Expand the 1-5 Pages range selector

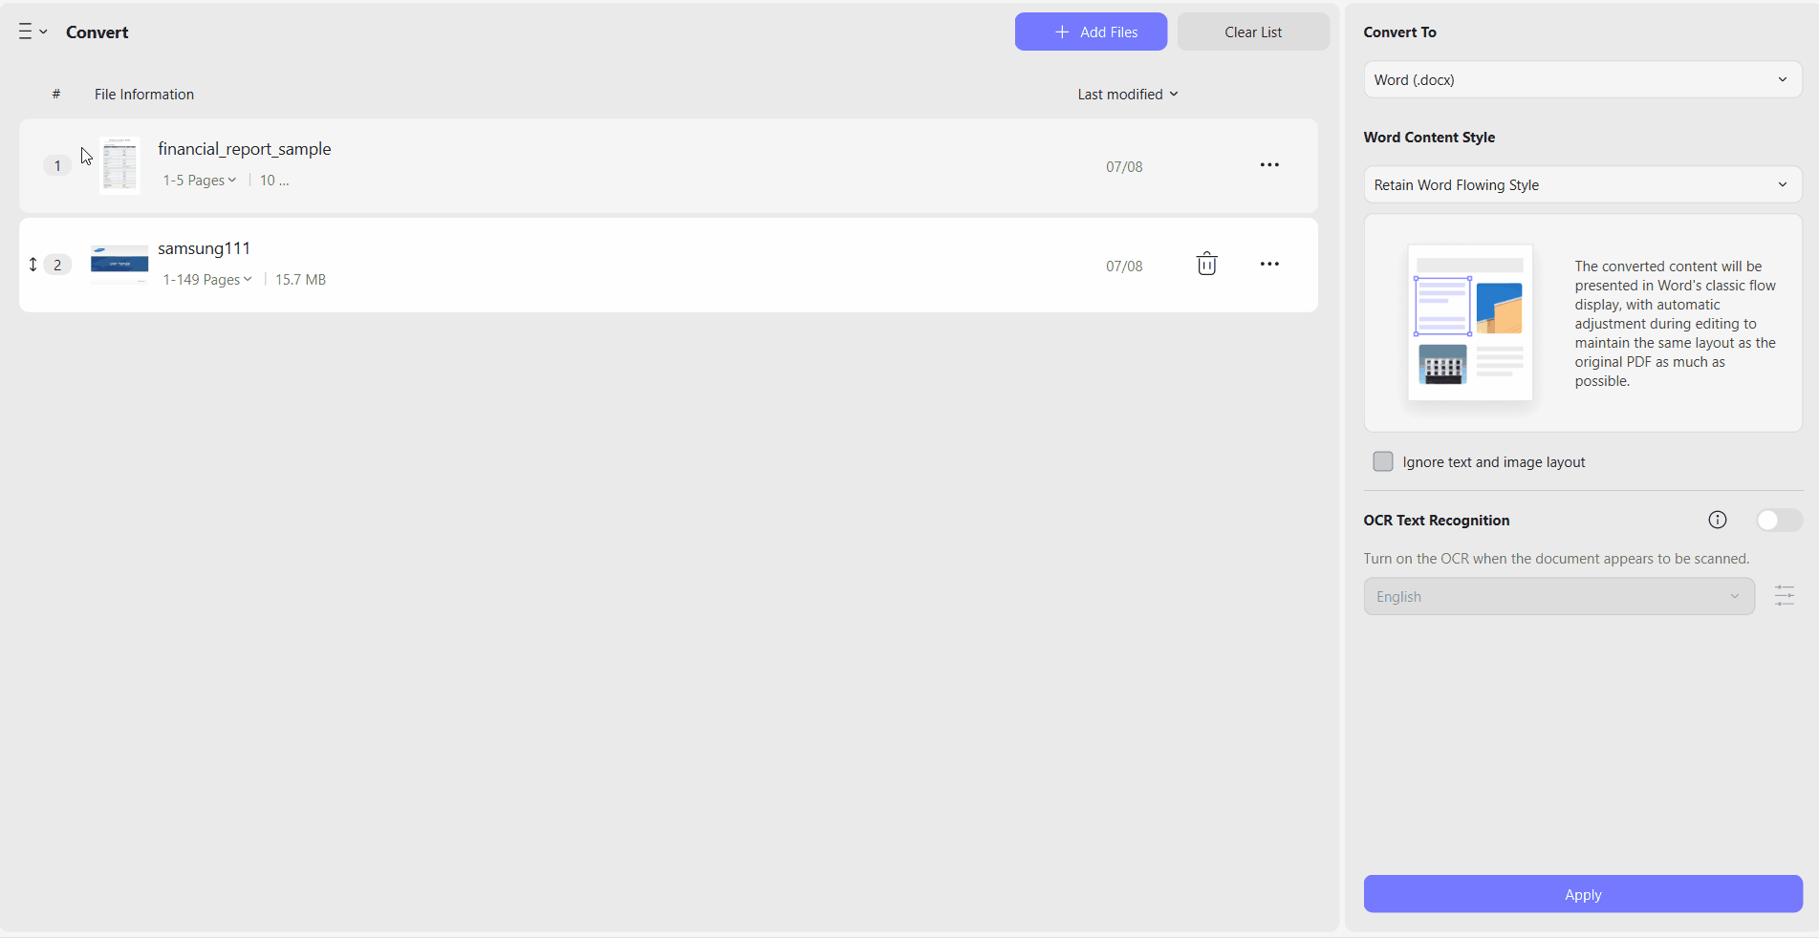tap(200, 180)
